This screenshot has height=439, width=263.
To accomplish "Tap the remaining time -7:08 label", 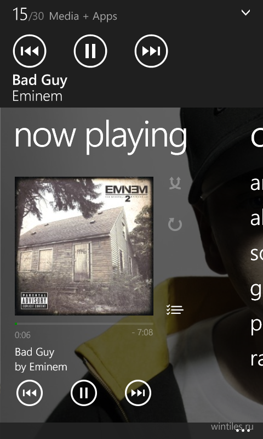I will [142, 333].
